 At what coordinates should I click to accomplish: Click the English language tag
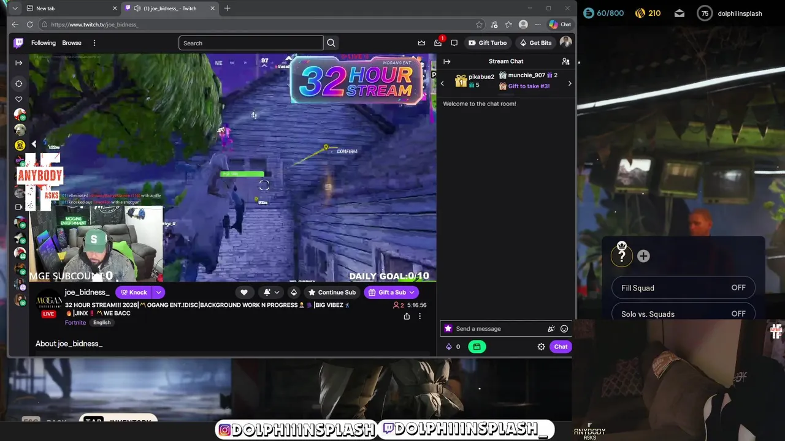click(102, 323)
